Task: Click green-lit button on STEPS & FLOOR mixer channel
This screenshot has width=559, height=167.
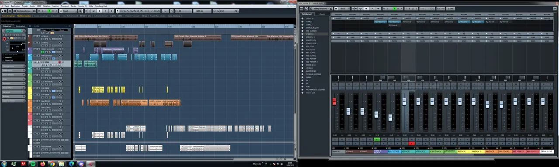Action: [377, 139]
